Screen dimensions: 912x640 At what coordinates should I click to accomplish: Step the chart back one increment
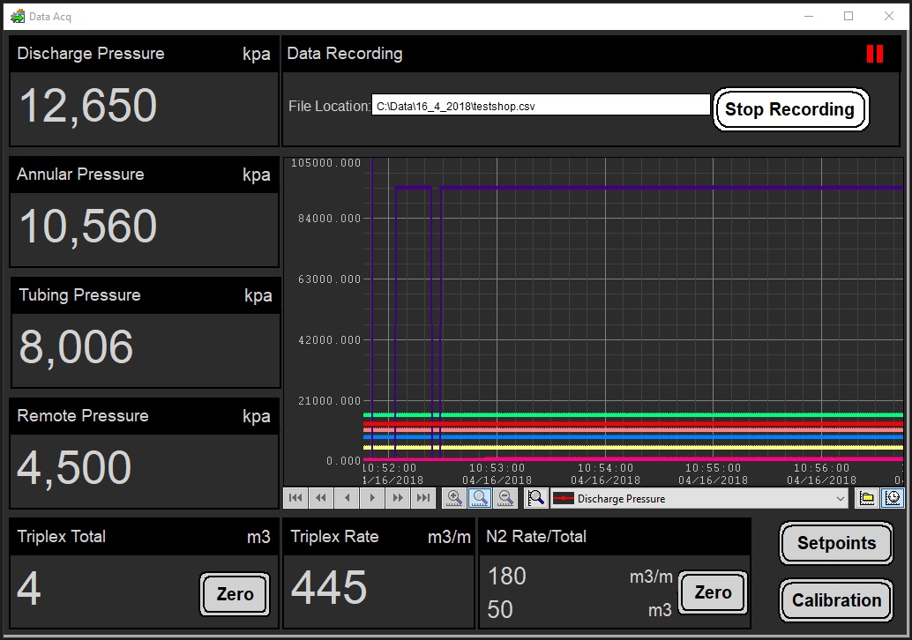[x=347, y=498]
